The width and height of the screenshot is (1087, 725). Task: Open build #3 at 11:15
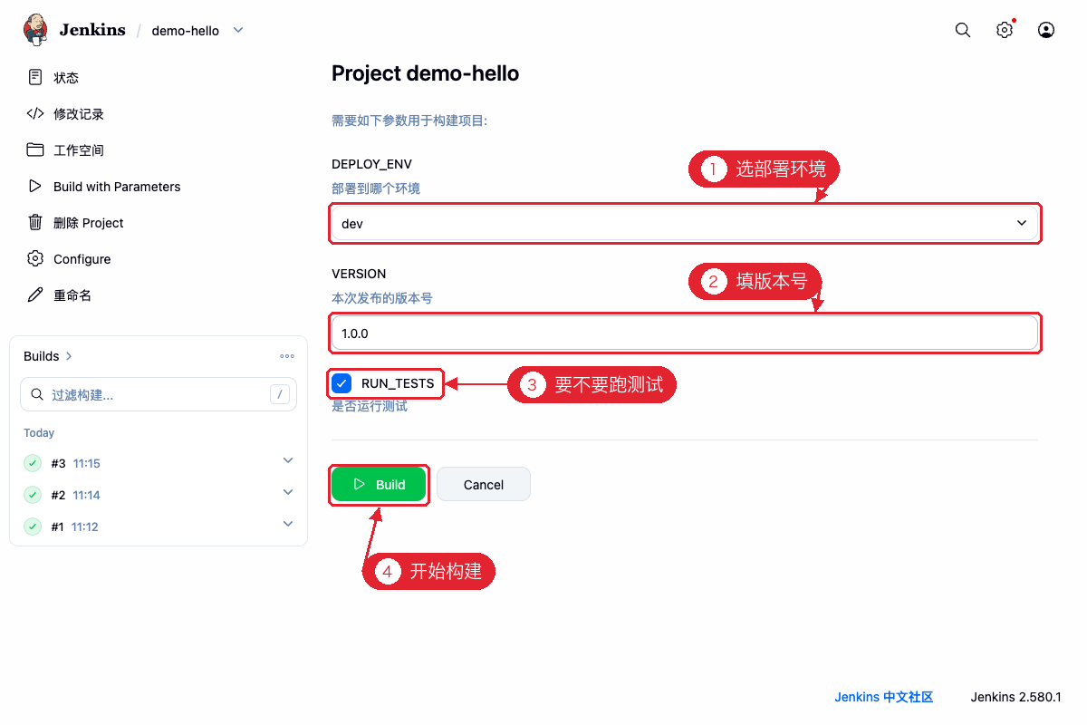[x=75, y=464]
